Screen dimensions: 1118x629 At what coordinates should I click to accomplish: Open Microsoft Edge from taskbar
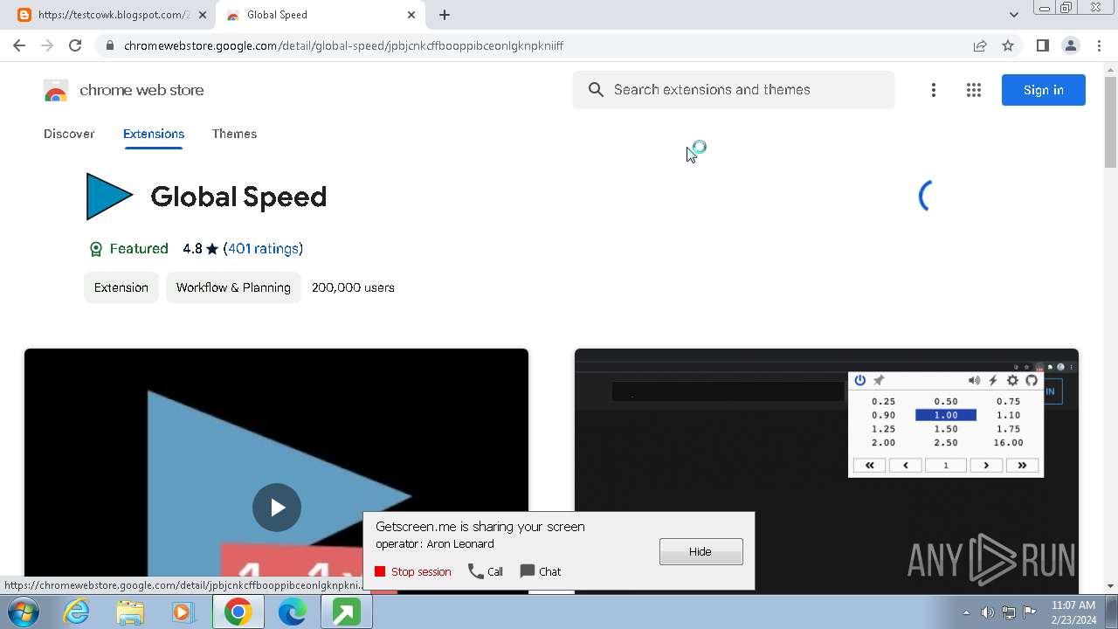(292, 612)
